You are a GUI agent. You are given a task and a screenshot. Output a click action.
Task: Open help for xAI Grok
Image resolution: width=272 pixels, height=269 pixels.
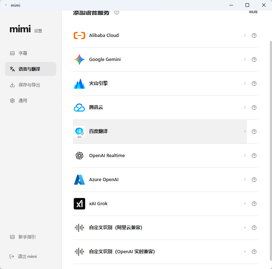(x=254, y=204)
